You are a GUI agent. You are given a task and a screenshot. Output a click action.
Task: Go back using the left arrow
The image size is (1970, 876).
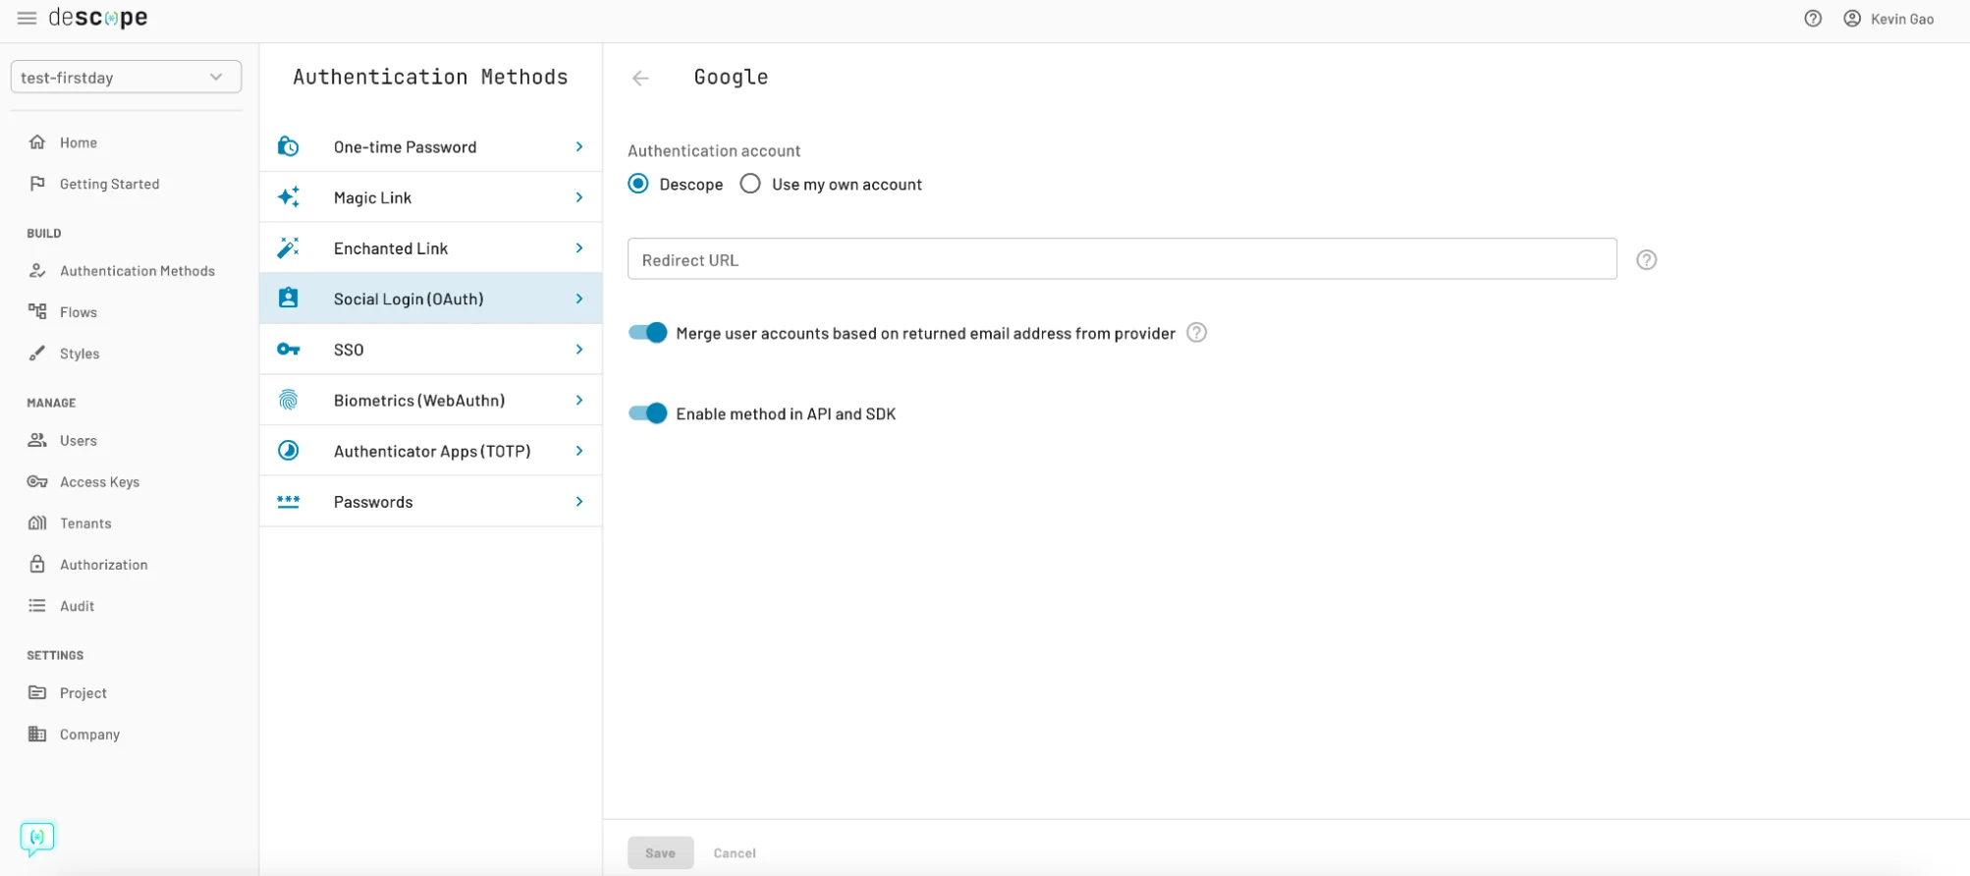coord(640,79)
